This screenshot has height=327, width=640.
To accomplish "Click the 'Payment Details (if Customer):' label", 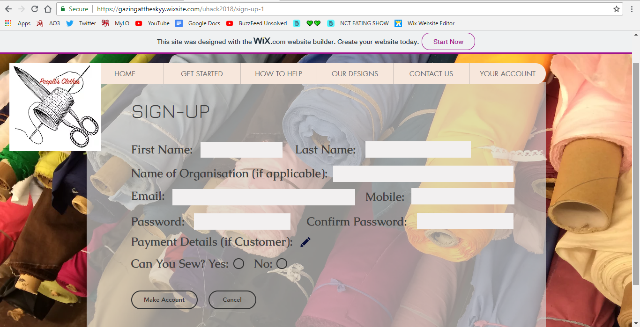I will [212, 242].
